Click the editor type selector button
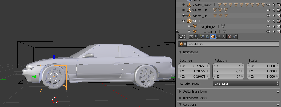Screen dimensions: 281x107 point(182,37)
